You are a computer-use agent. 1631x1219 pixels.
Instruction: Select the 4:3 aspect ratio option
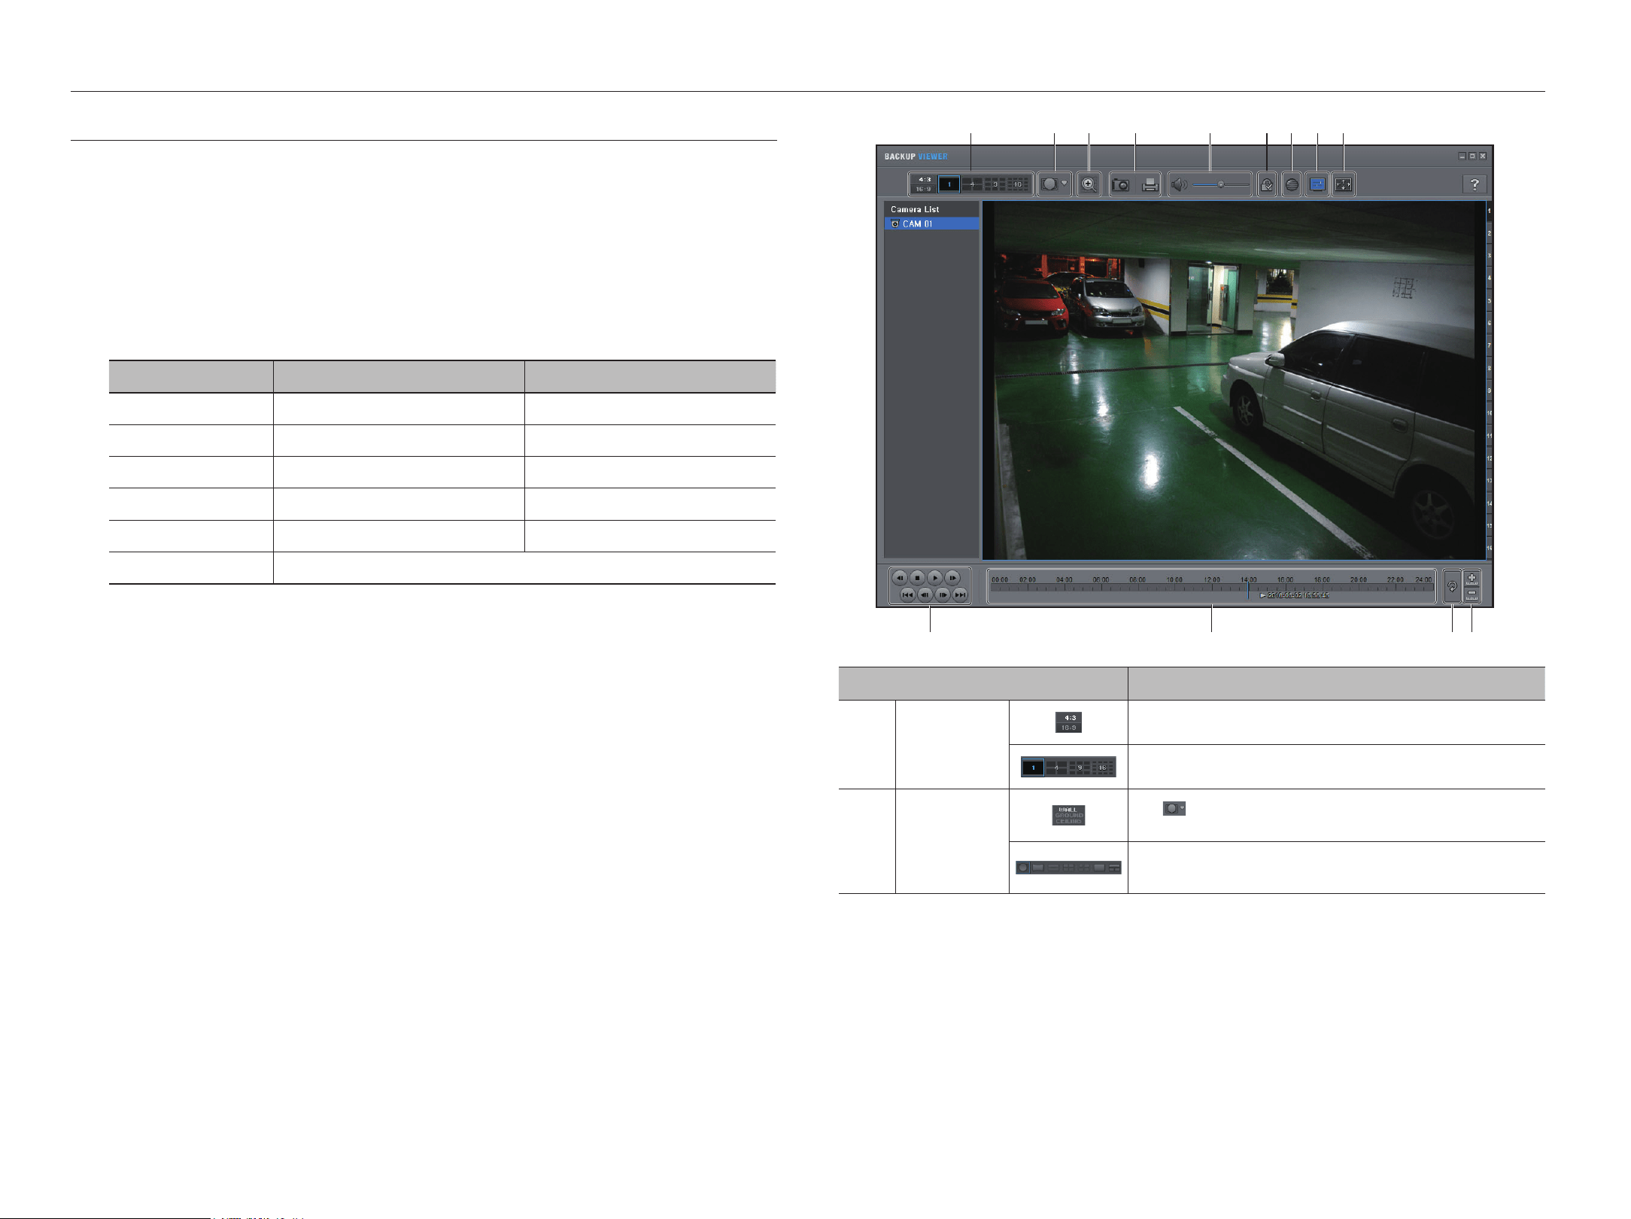pyautogui.click(x=925, y=180)
